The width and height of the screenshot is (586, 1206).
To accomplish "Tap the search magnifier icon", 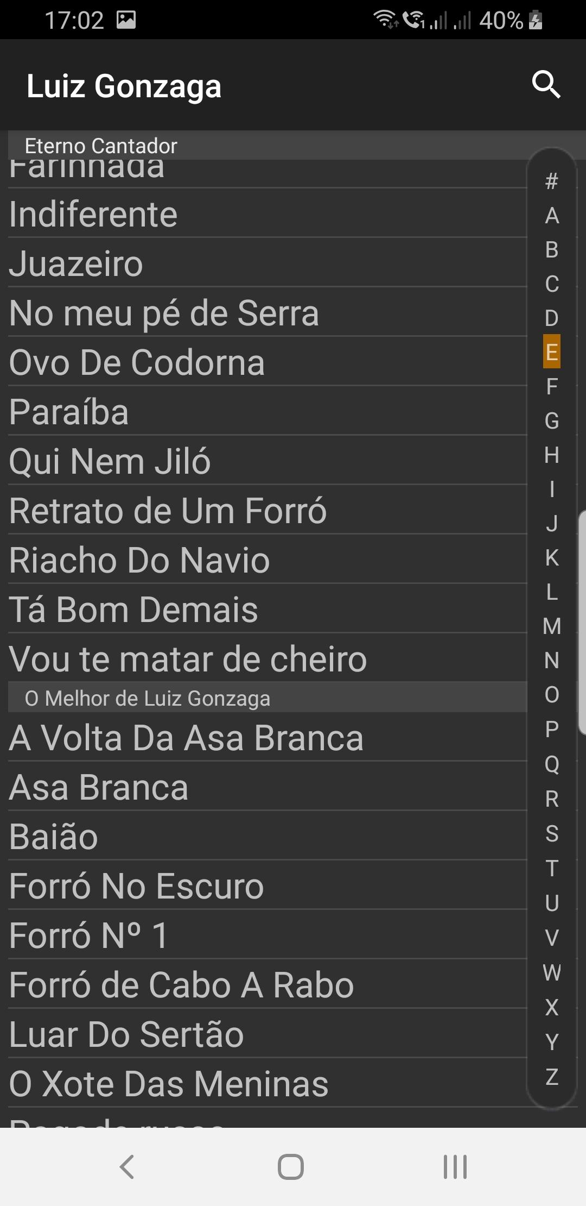I will [x=546, y=85].
